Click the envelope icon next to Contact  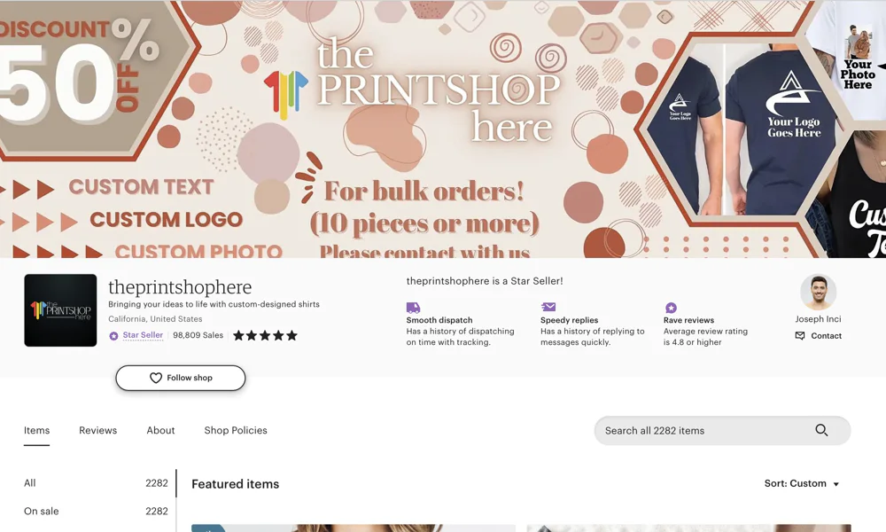(798, 335)
